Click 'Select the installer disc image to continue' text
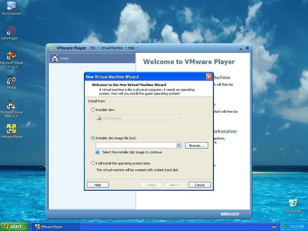The image size is (308, 231). click(132, 152)
